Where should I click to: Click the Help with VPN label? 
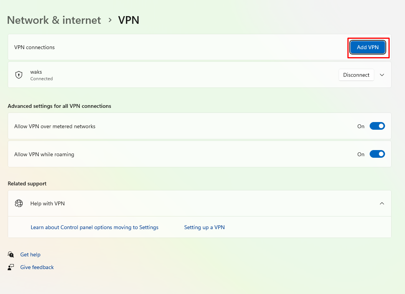pos(48,203)
